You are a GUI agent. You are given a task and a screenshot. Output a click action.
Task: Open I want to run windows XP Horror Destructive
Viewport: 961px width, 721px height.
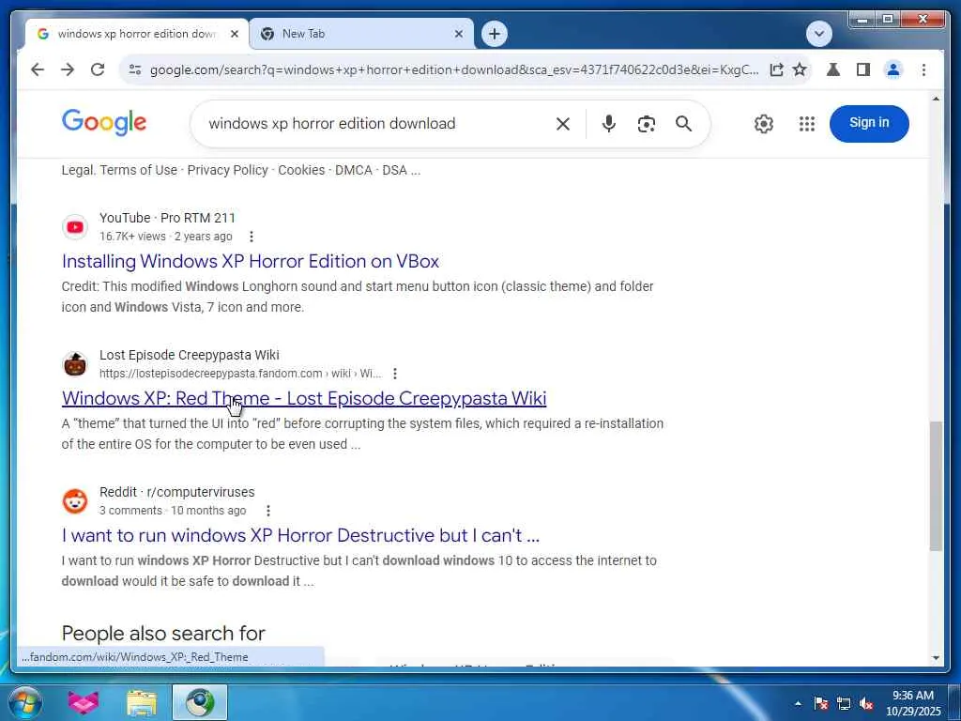300,535
